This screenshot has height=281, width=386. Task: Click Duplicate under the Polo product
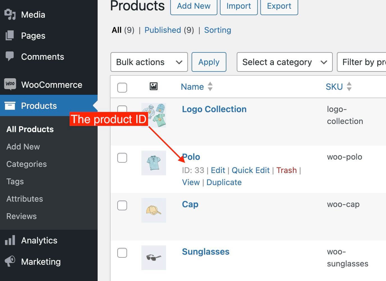click(224, 182)
